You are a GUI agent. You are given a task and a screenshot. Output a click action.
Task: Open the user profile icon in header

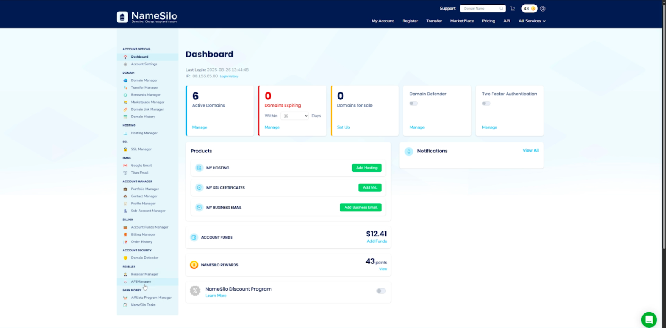(543, 8)
